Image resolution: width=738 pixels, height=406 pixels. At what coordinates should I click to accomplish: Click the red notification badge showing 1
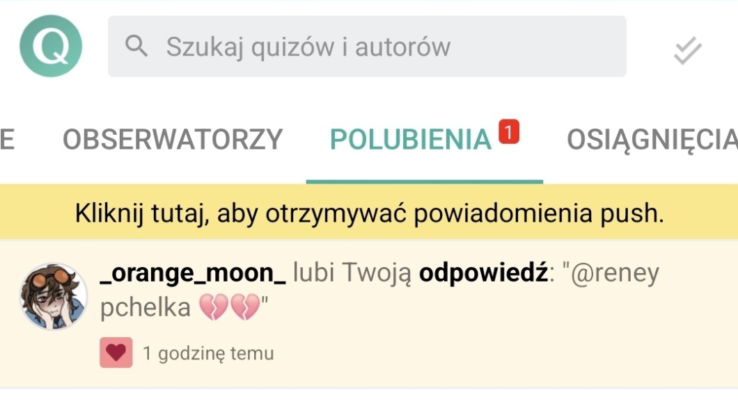click(509, 131)
